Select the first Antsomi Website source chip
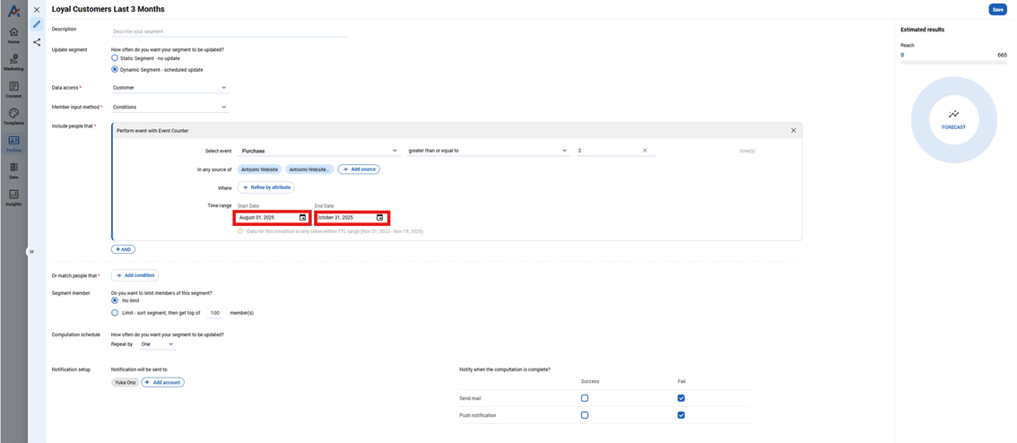The width and height of the screenshot is (1017, 443). click(x=259, y=169)
